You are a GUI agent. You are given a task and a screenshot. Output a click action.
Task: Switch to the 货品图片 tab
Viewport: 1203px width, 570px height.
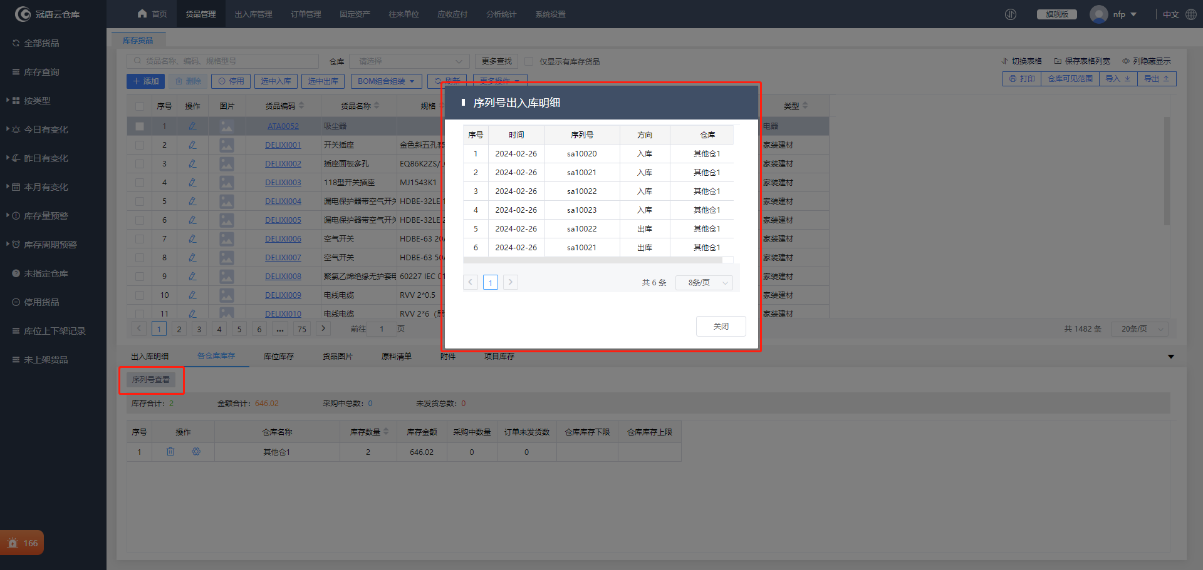click(338, 357)
